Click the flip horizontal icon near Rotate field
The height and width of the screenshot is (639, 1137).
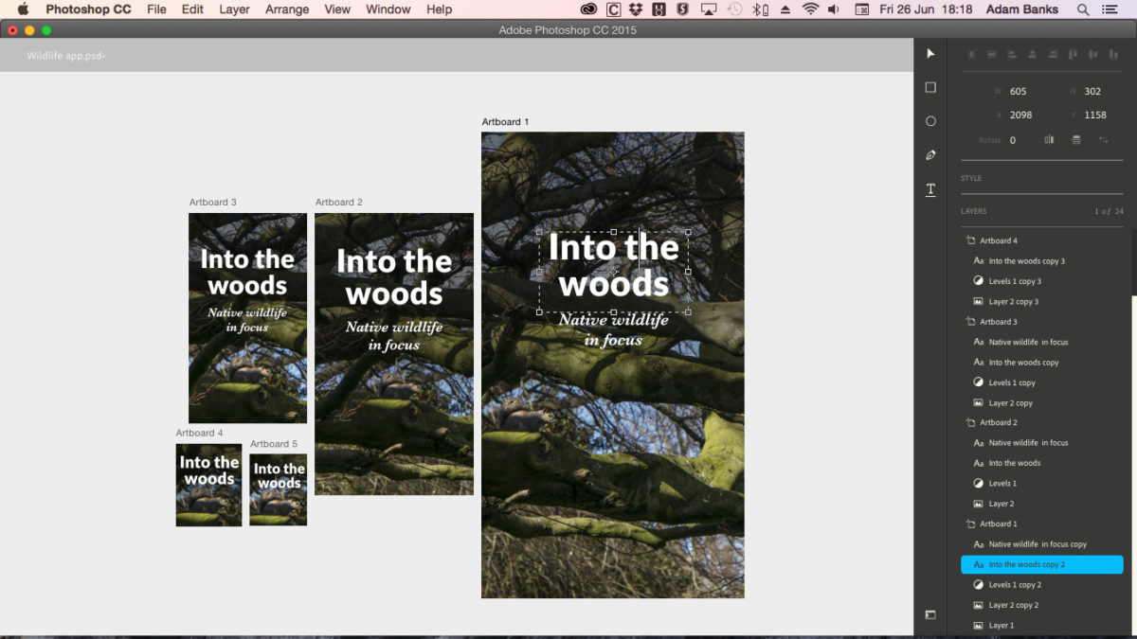click(1049, 139)
